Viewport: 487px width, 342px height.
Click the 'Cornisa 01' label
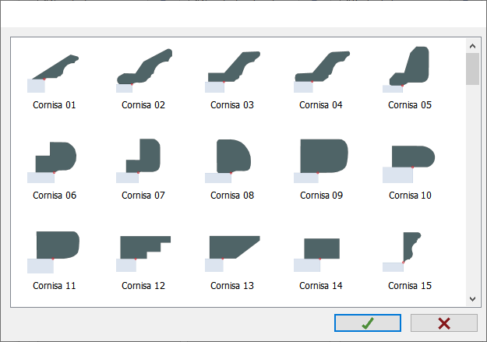coord(55,105)
